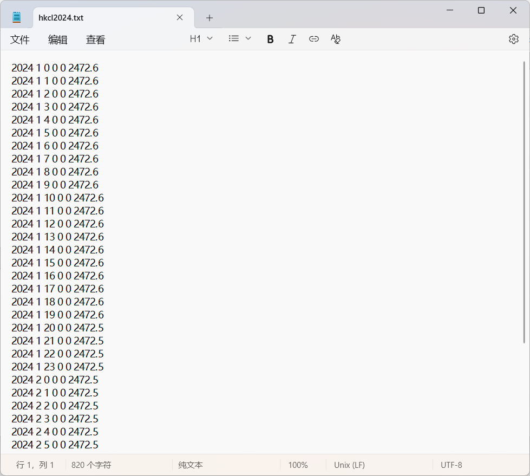Open the 文件 menu
The height and width of the screenshot is (476, 530).
point(20,40)
